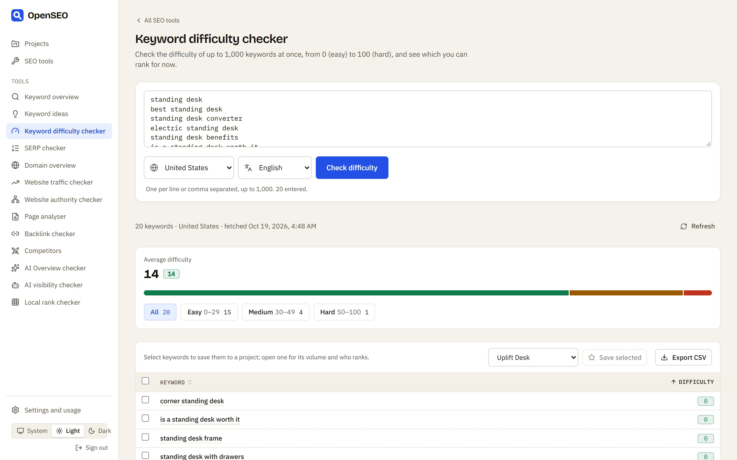Select Light theme option
Image resolution: width=737 pixels, height=460 pixels.
pyautogui.click(x=68, y=431)
